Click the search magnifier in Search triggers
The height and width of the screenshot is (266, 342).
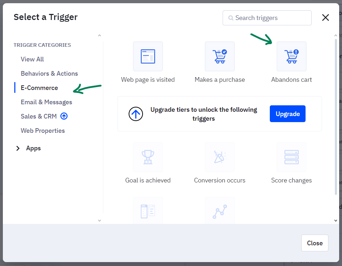pyautogui.click(x=231, y=17)
